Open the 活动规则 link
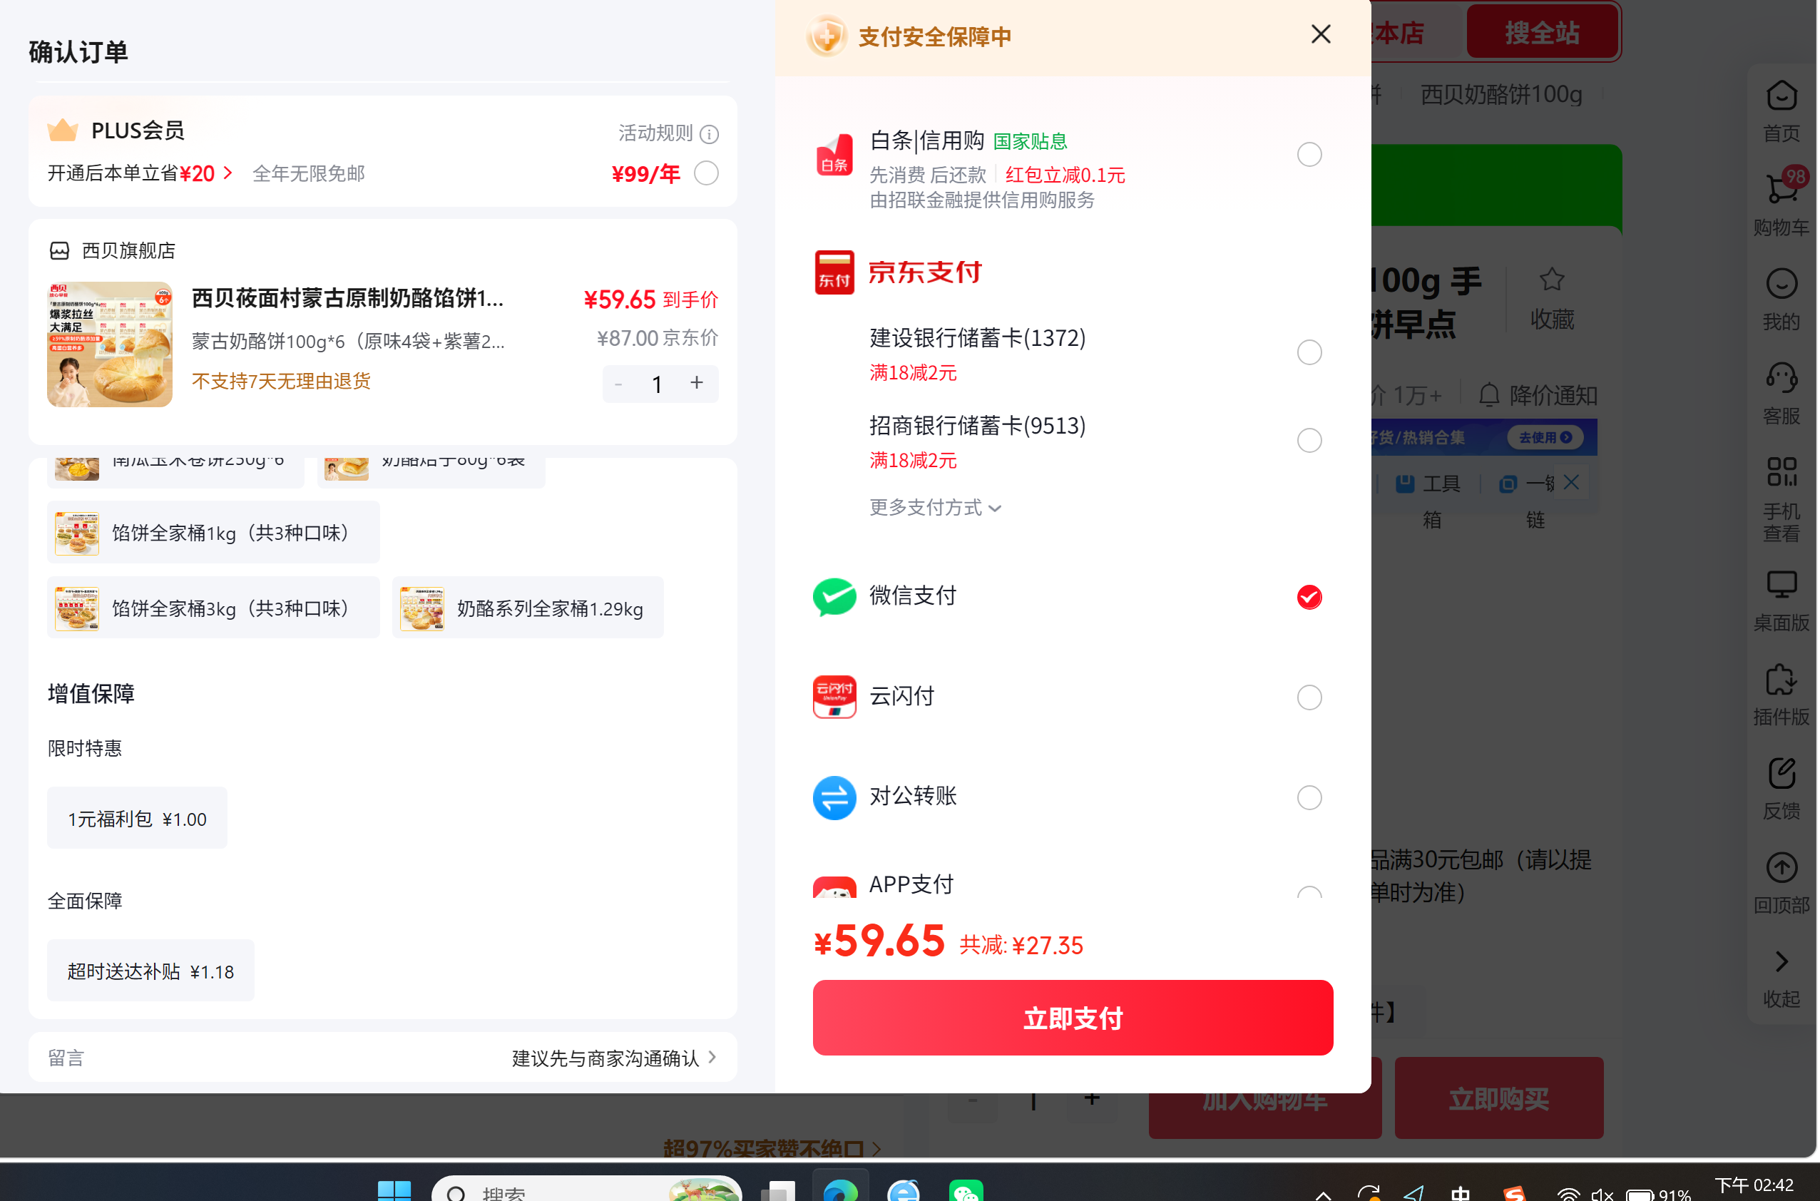This screenshot has height=1201, width=1820. 655,133
